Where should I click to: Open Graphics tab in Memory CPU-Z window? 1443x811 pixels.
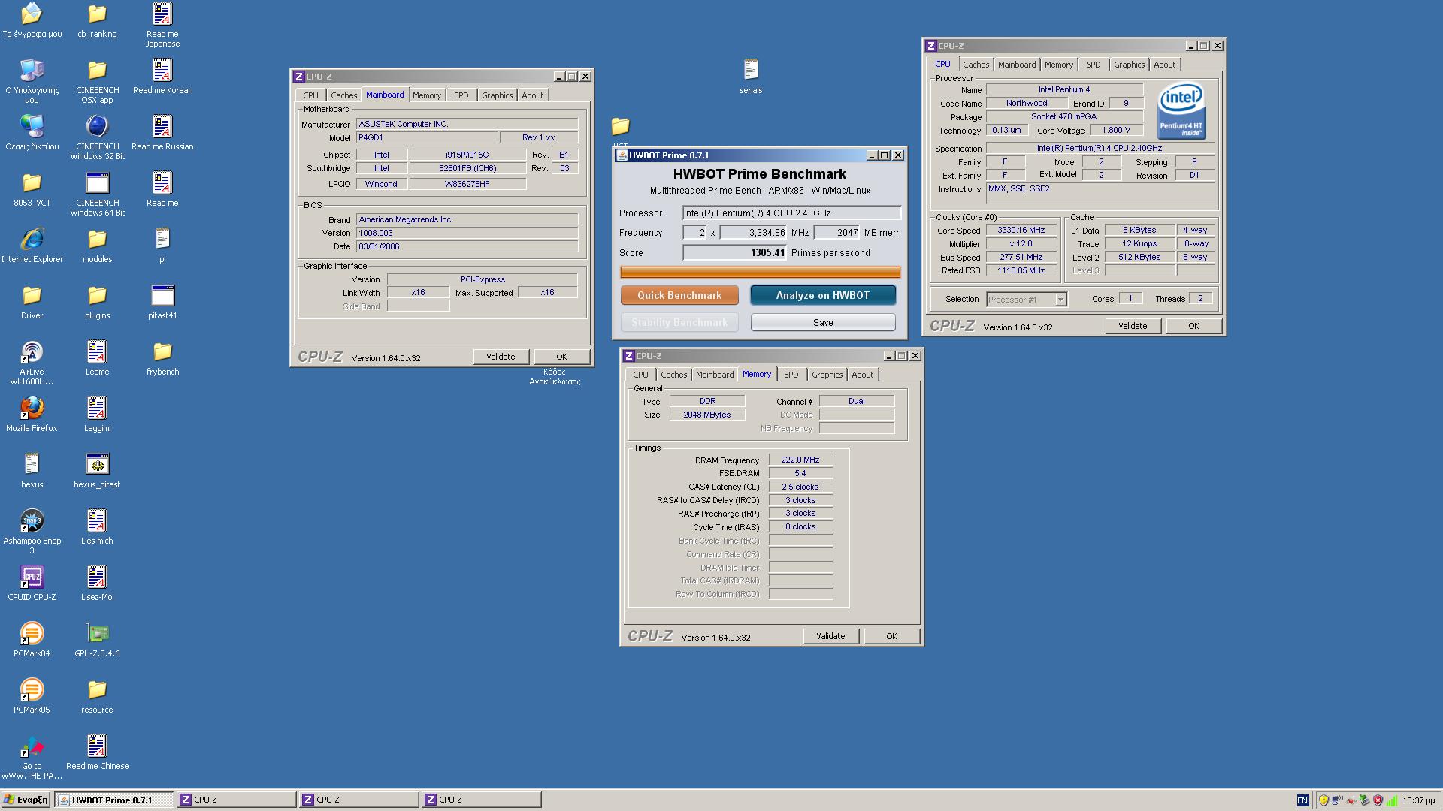pos(827,375)
